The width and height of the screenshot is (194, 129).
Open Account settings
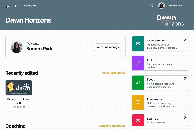(108, 47)
